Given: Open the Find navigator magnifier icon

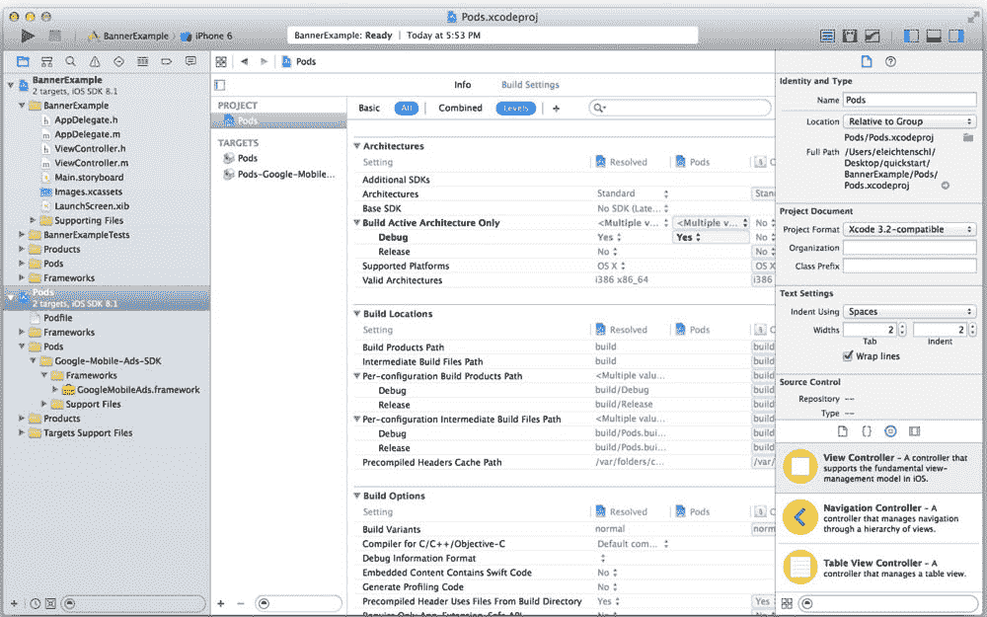Looking at the screenshot, I should click(70, 61).
